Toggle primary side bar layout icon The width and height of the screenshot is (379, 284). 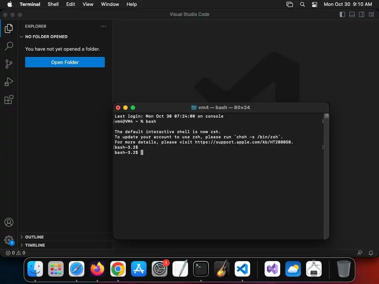(342, 14)
